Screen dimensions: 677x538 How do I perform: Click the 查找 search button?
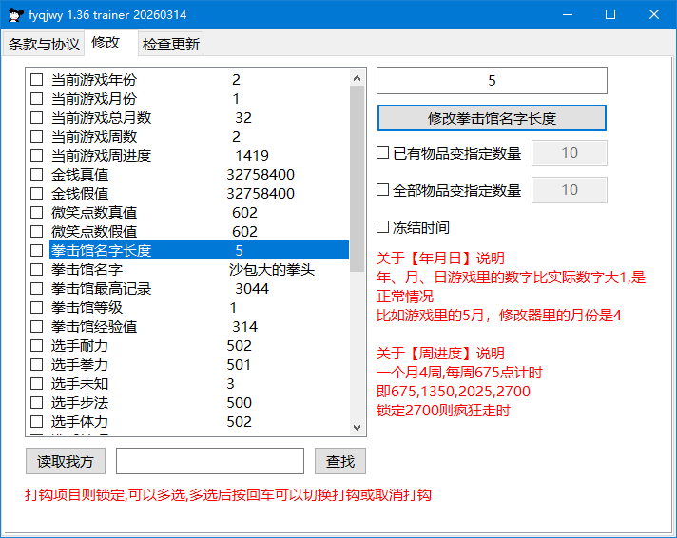coord(339,461)
